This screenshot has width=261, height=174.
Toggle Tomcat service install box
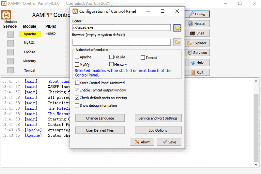(10, 70)
